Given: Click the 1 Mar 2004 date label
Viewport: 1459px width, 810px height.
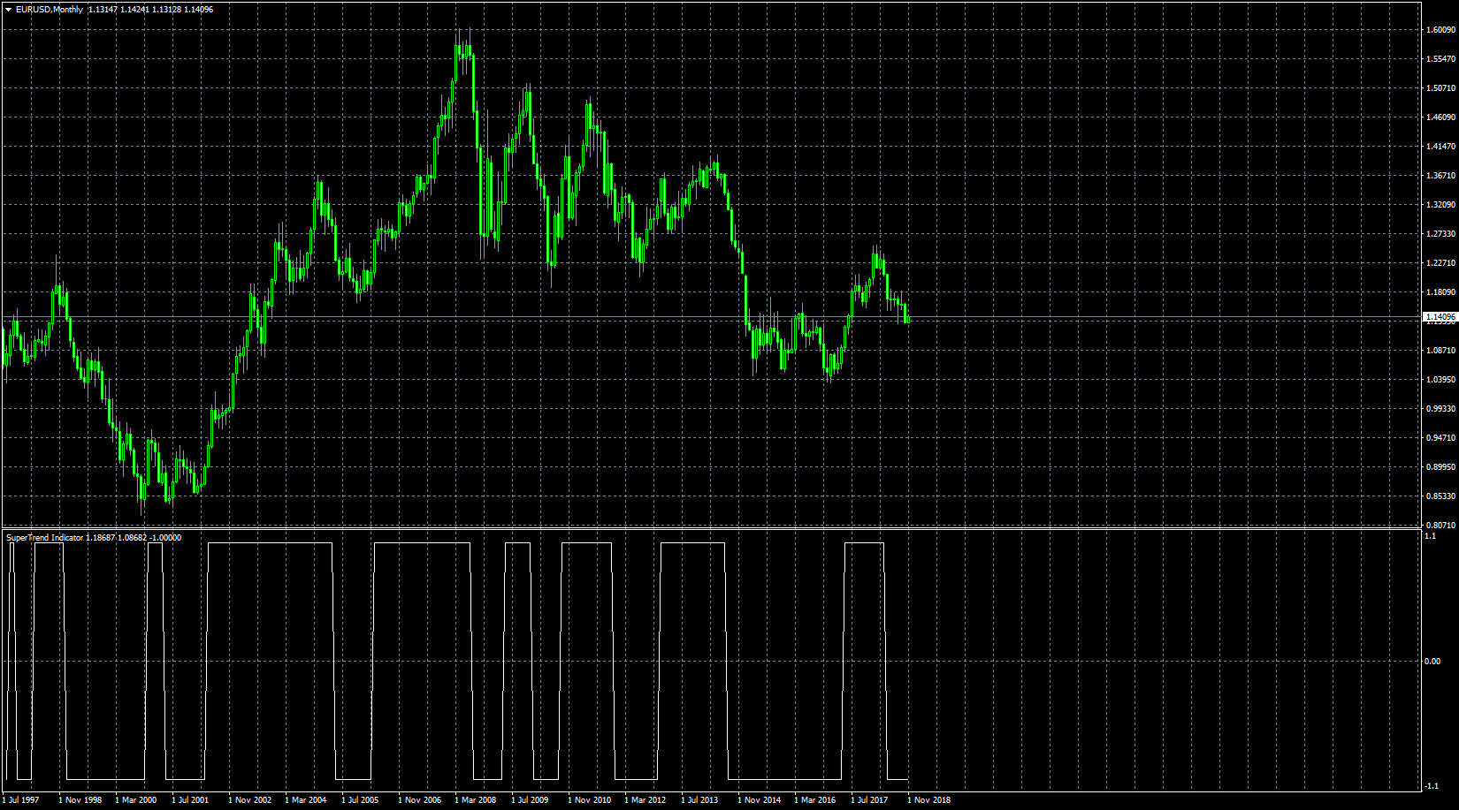Looking at the screenshot, I should click(306, 800).
